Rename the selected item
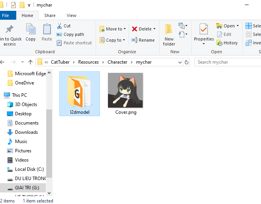Viewport: 261px width, 204px height. point(143,40)
